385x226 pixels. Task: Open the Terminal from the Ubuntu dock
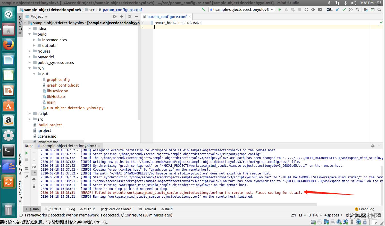point(9,151)
